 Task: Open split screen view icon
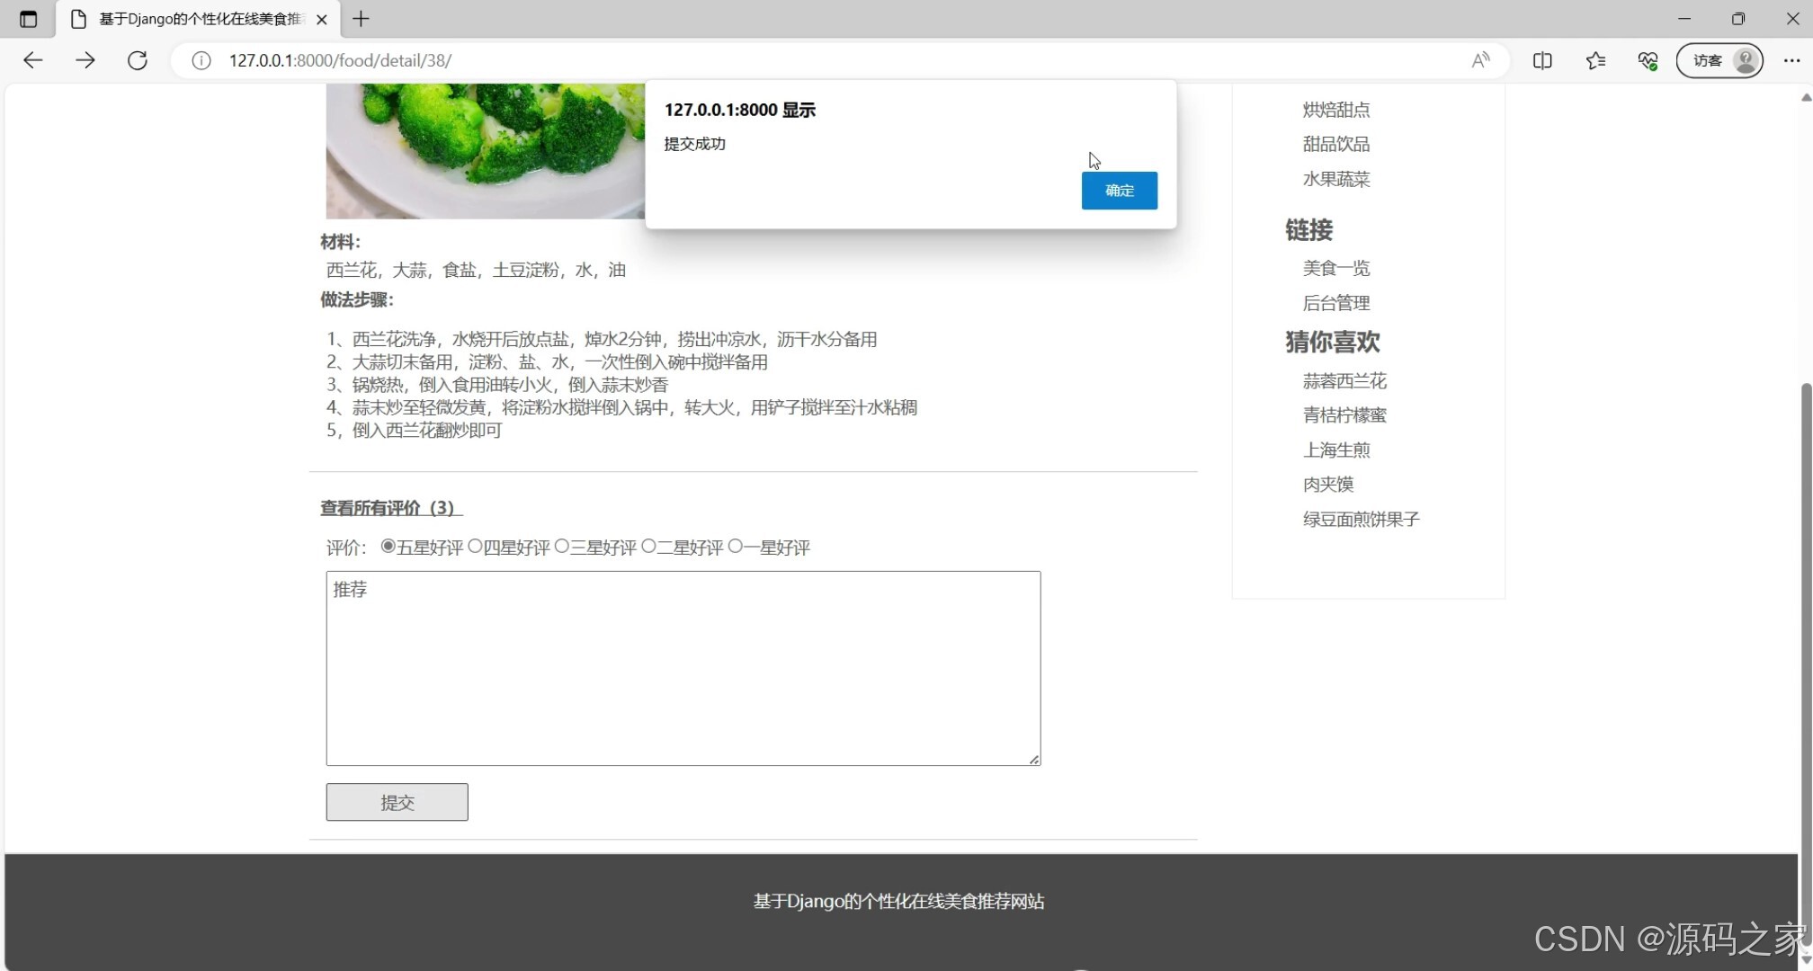tap(1542, 60)
